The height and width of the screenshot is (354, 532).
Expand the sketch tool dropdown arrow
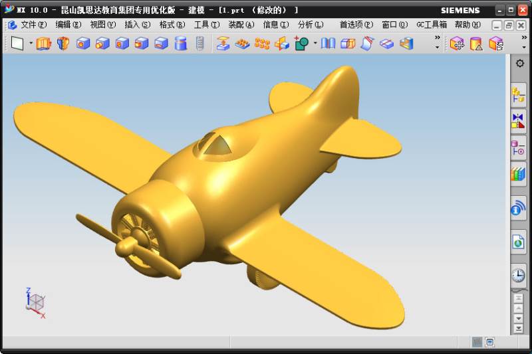(31, 44)
